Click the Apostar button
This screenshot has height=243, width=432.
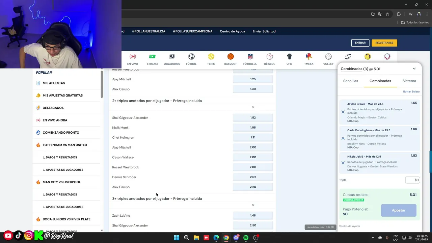[x=399, y=210]
